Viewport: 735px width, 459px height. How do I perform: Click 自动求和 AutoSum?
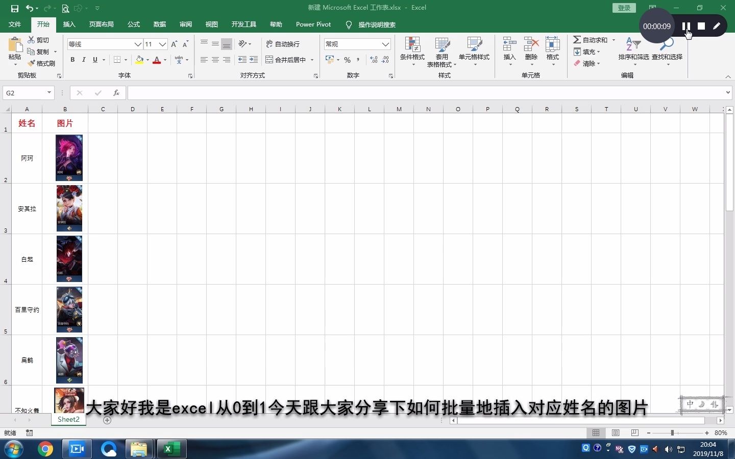[591, 40]
